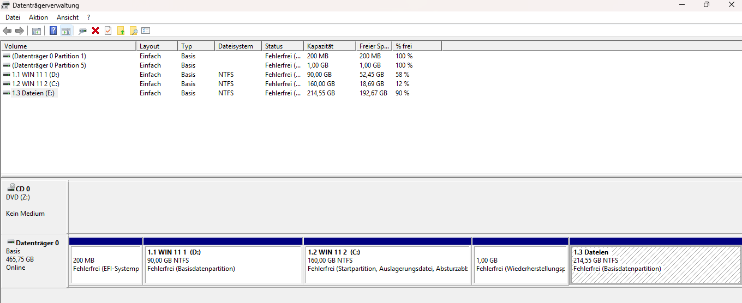
Task: Select the (Datenträger 0 Partition 5) volume row
Action: point(221,65)
